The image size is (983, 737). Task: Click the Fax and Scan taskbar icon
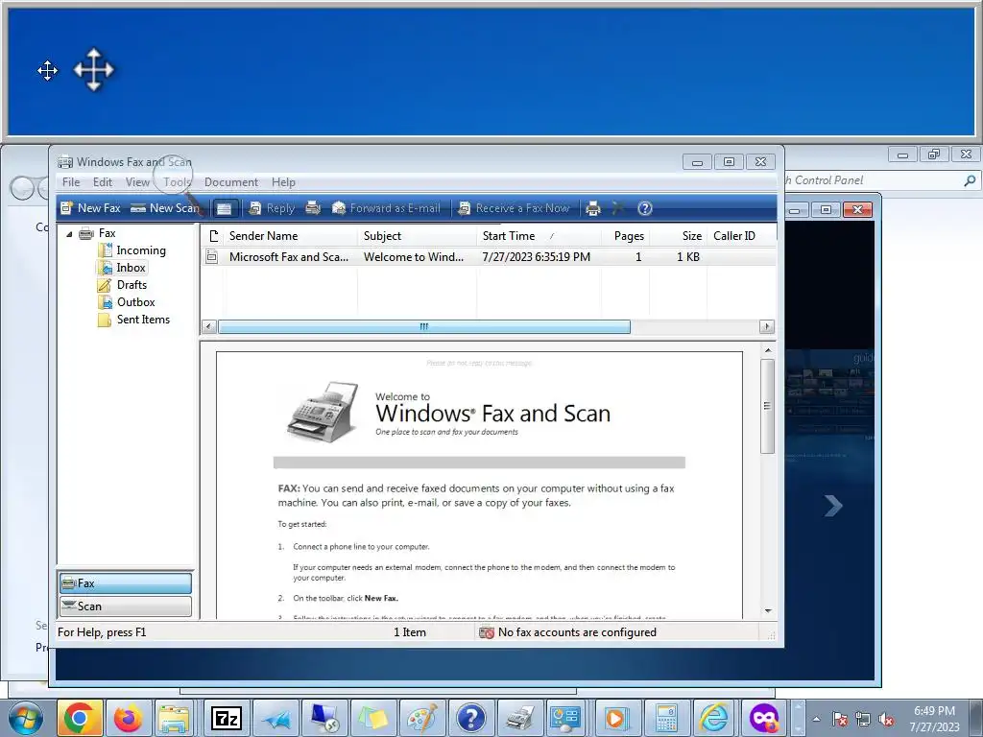click(520, 718)
